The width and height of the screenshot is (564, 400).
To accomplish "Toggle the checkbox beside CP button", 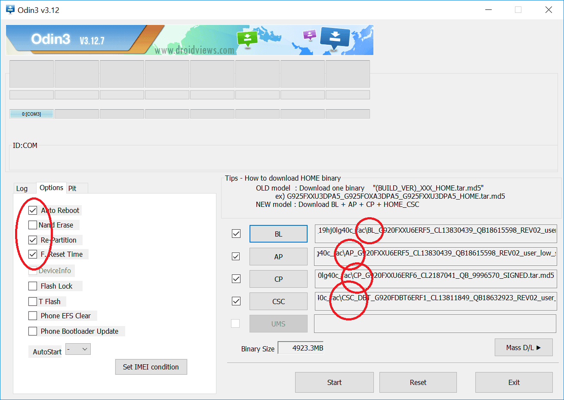I will coord(236,279).
